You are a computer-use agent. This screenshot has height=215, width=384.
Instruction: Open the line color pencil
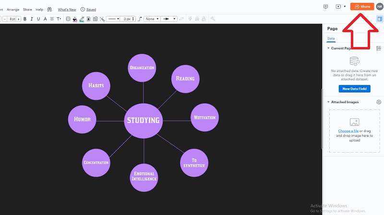pos(82,19)
